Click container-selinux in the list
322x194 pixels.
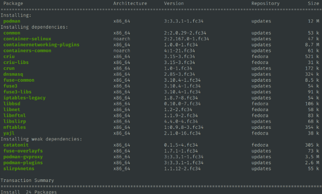(27, 39)
